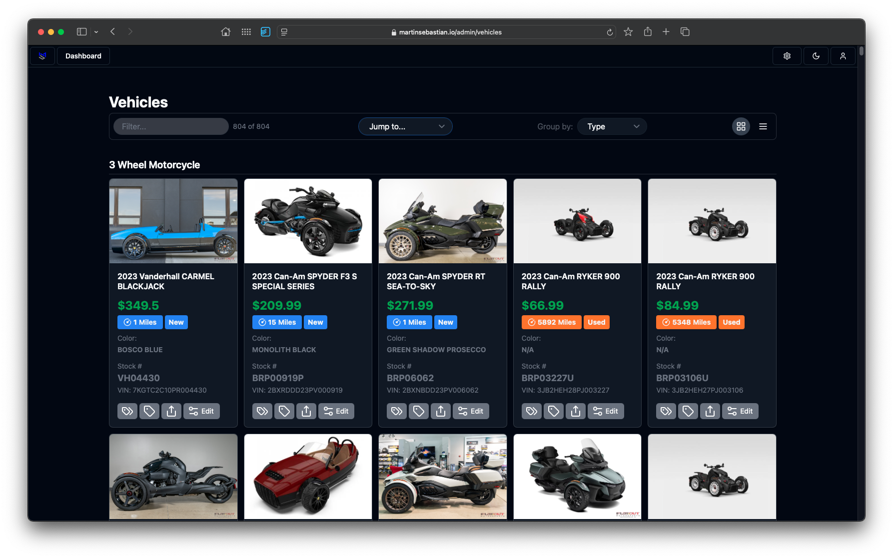
Task: Show tab overview icon in browser
Action: click(685, 32)
